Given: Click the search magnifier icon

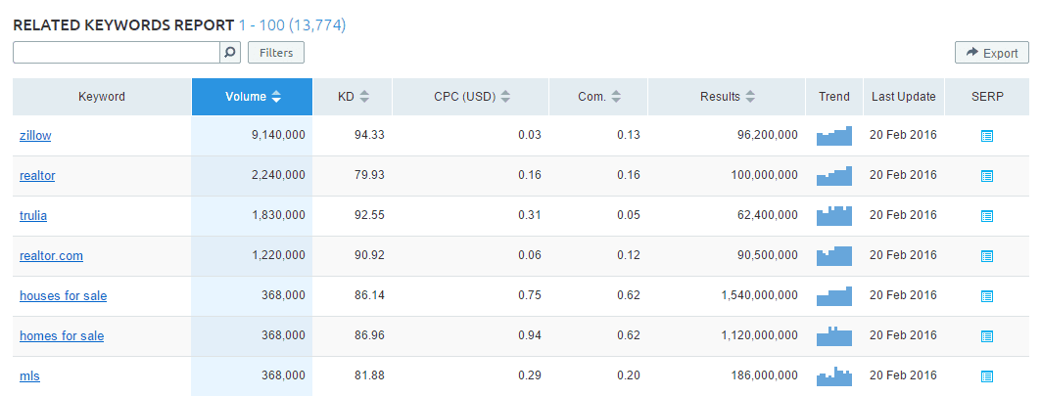Looking at the screenshot, I should click(230, 52).
